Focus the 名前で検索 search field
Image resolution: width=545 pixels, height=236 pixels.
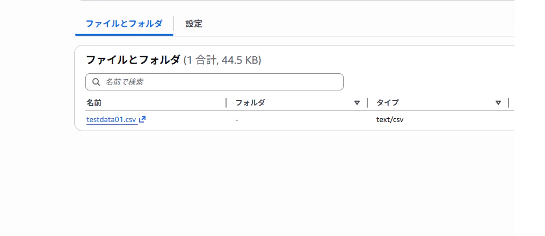click(x=214, y=82)
